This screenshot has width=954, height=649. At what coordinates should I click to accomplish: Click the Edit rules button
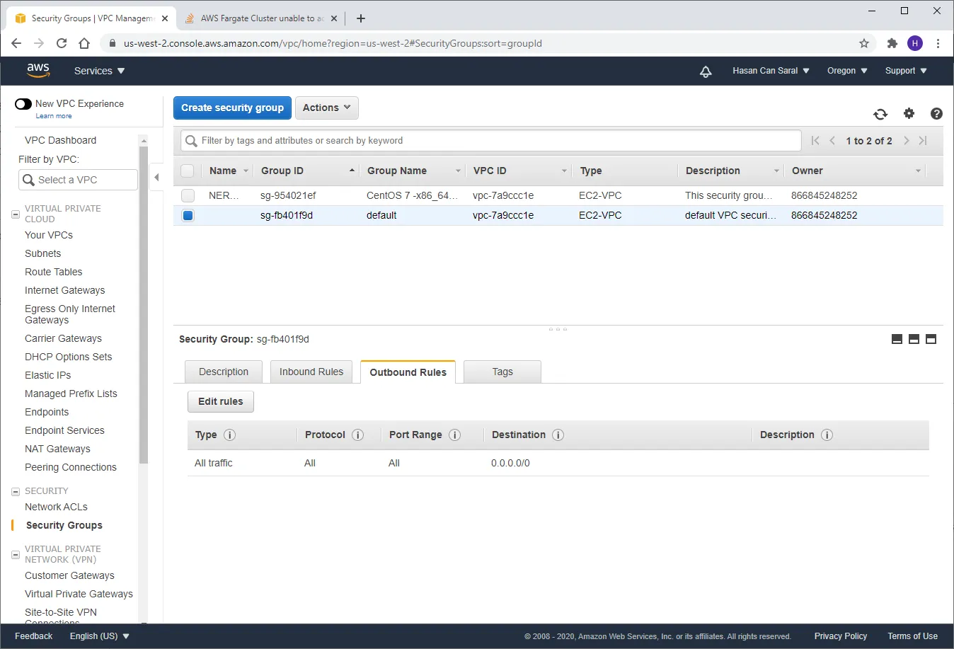tap(221, 401)
